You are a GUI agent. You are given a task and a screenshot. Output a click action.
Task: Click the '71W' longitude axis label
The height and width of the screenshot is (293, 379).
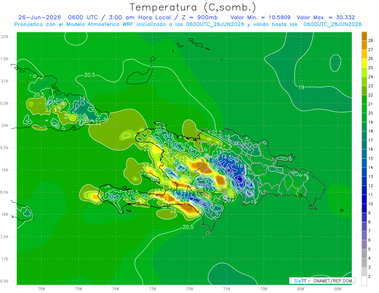pos(226,289)
